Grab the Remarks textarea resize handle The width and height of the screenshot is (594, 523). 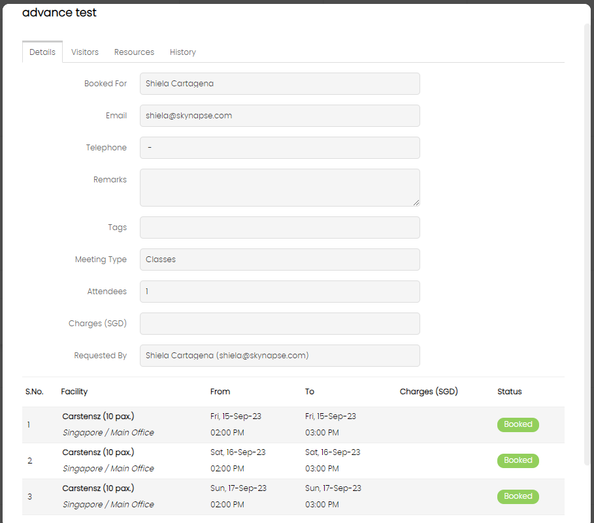tap(416, 203)
